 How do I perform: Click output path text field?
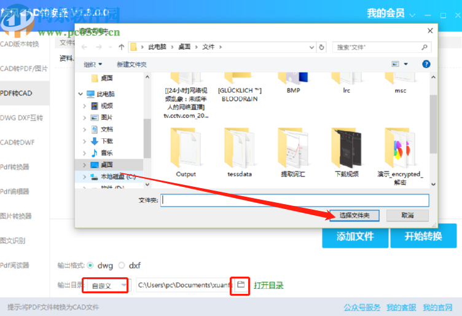tap(184, 285)
